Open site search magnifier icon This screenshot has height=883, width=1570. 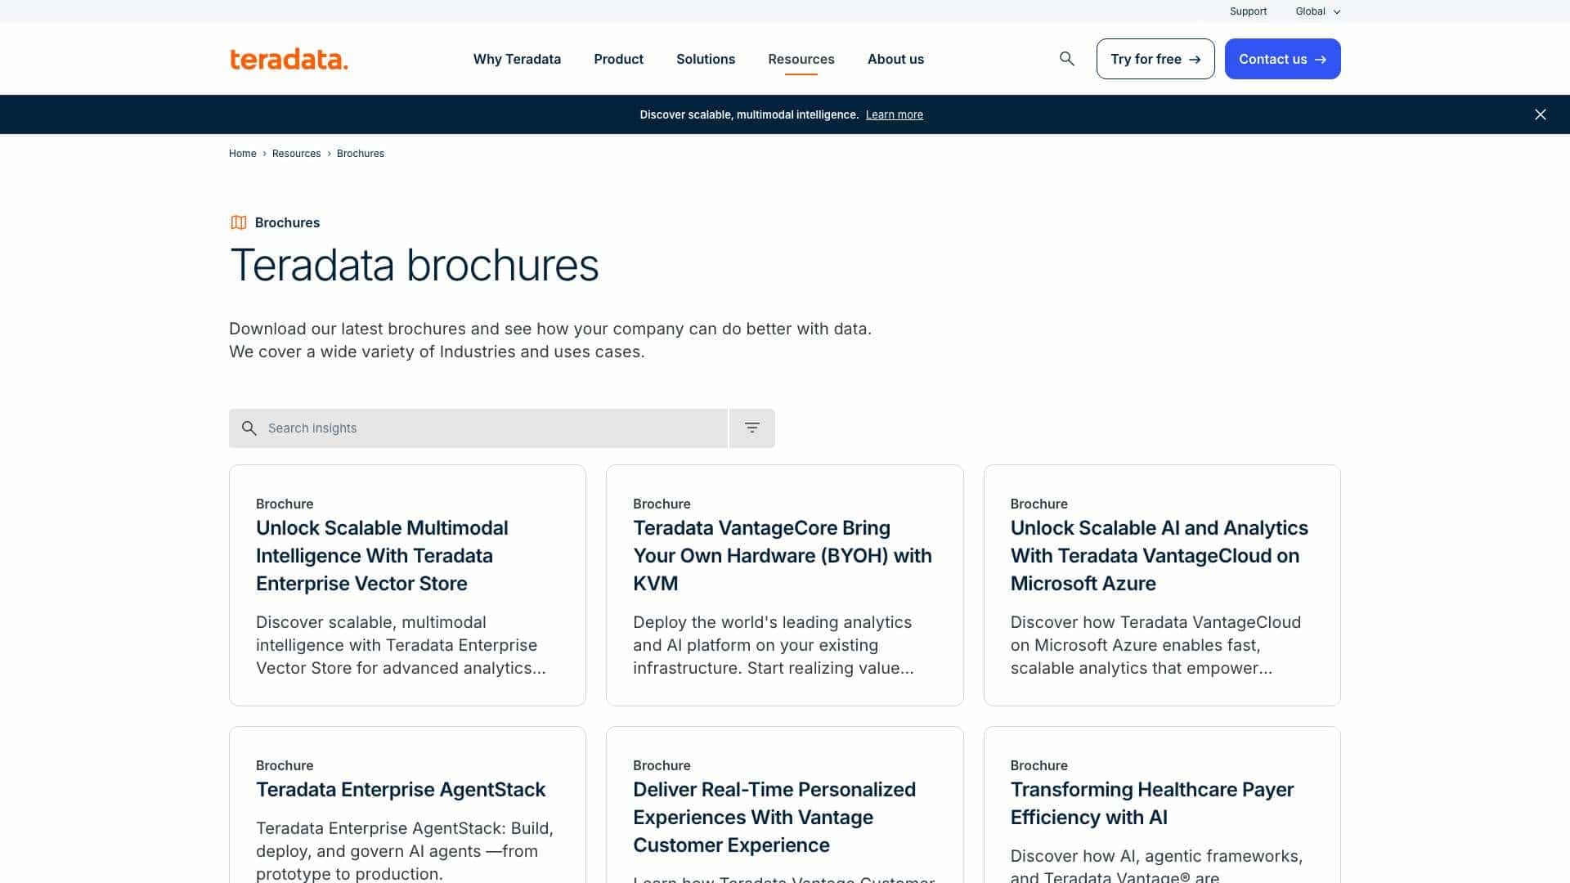click(1066, 59)
